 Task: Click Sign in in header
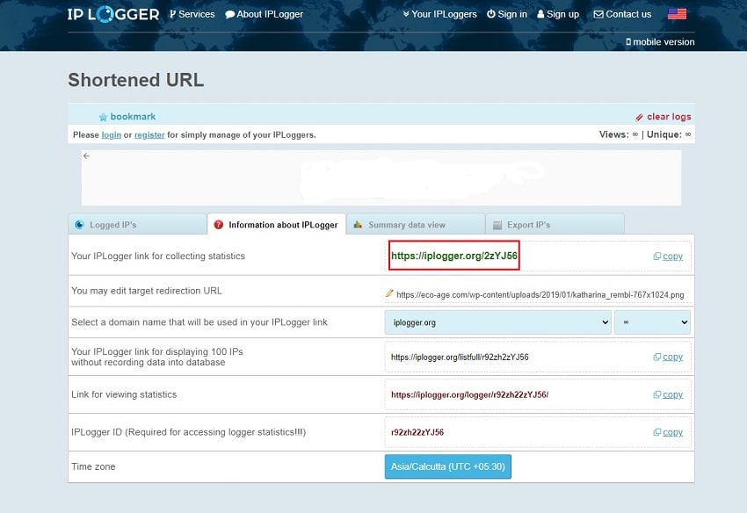[x=507, y=14]
